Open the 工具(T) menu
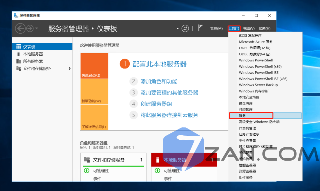Viewport: 320px width, 191px height. (234, 28)
